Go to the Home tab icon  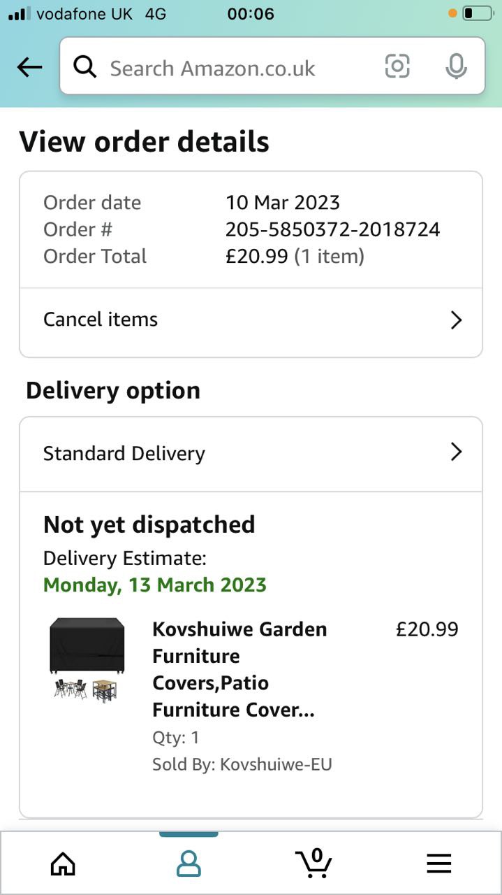tap(63, 864)
